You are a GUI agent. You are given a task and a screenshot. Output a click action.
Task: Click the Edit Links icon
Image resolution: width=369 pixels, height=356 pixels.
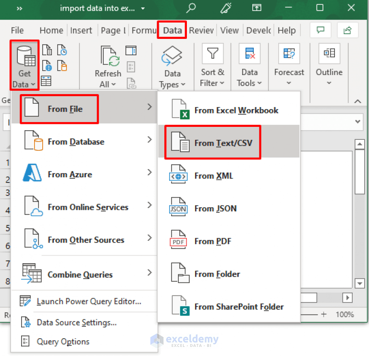[x=131, y=83]
